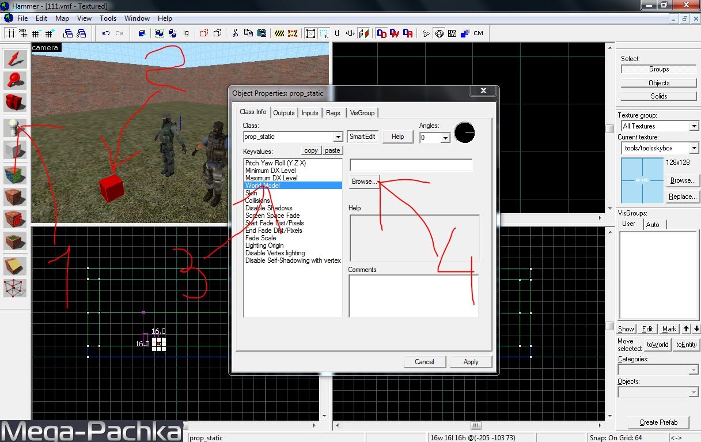Click the smaller grid button
The height and width of the screenshot is (442, 701).
[x=37, y=33]
